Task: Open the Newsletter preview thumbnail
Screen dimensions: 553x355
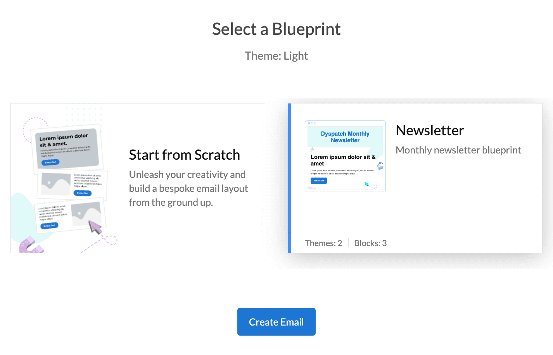Action: [345, 156]
